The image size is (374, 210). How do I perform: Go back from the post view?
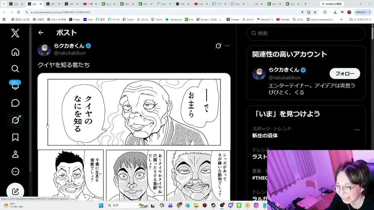tap(41, 33)
